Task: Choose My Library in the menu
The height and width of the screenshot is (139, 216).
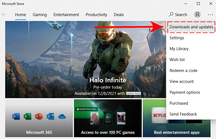Action: click(x=191, y=49)
